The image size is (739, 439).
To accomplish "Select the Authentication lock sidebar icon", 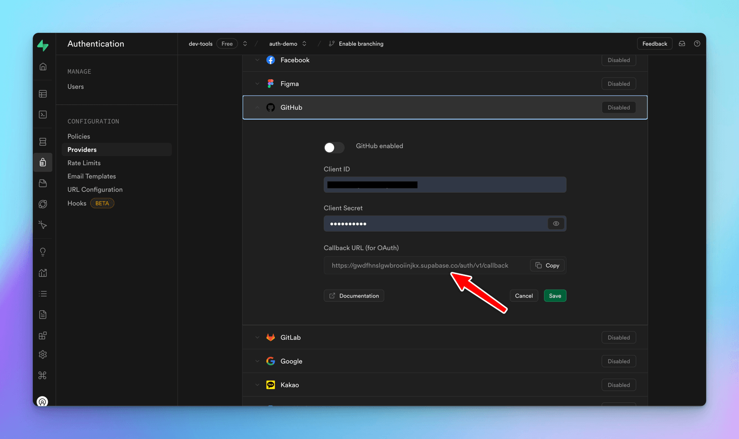I will pyautogui.click(x=43, y=162).
